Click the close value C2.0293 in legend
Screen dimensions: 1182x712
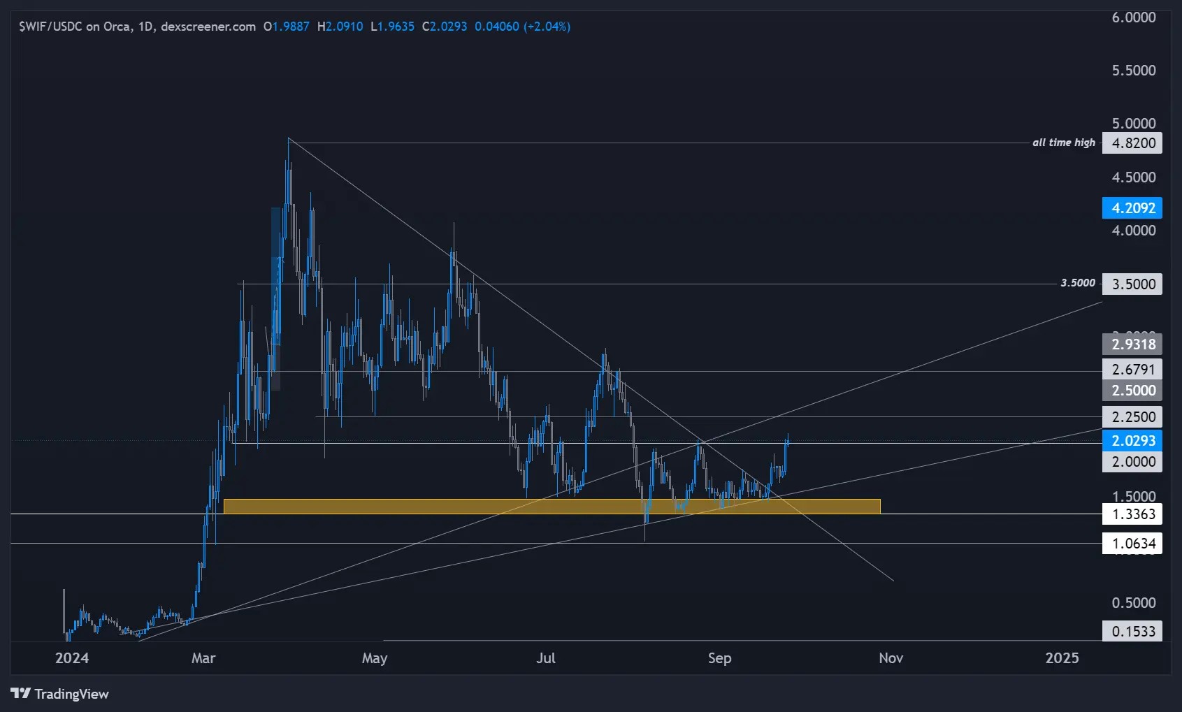446,27
